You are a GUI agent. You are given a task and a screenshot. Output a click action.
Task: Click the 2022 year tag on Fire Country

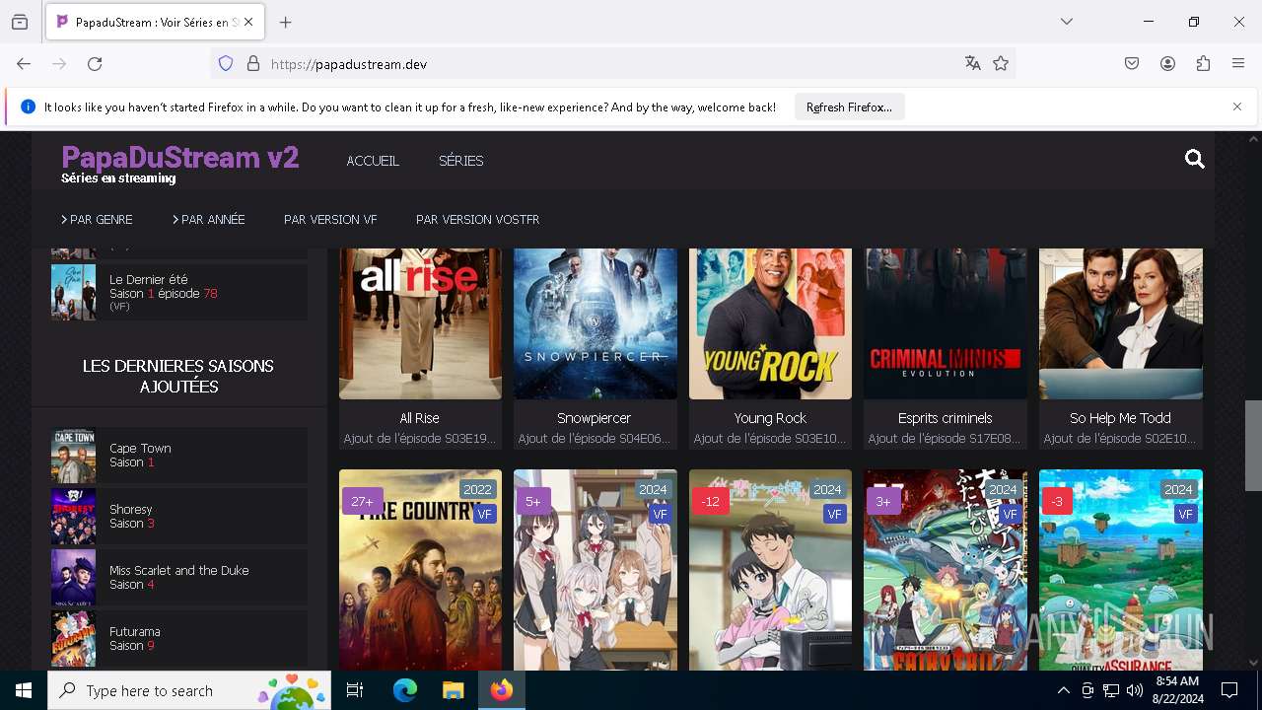click(477, 489)
